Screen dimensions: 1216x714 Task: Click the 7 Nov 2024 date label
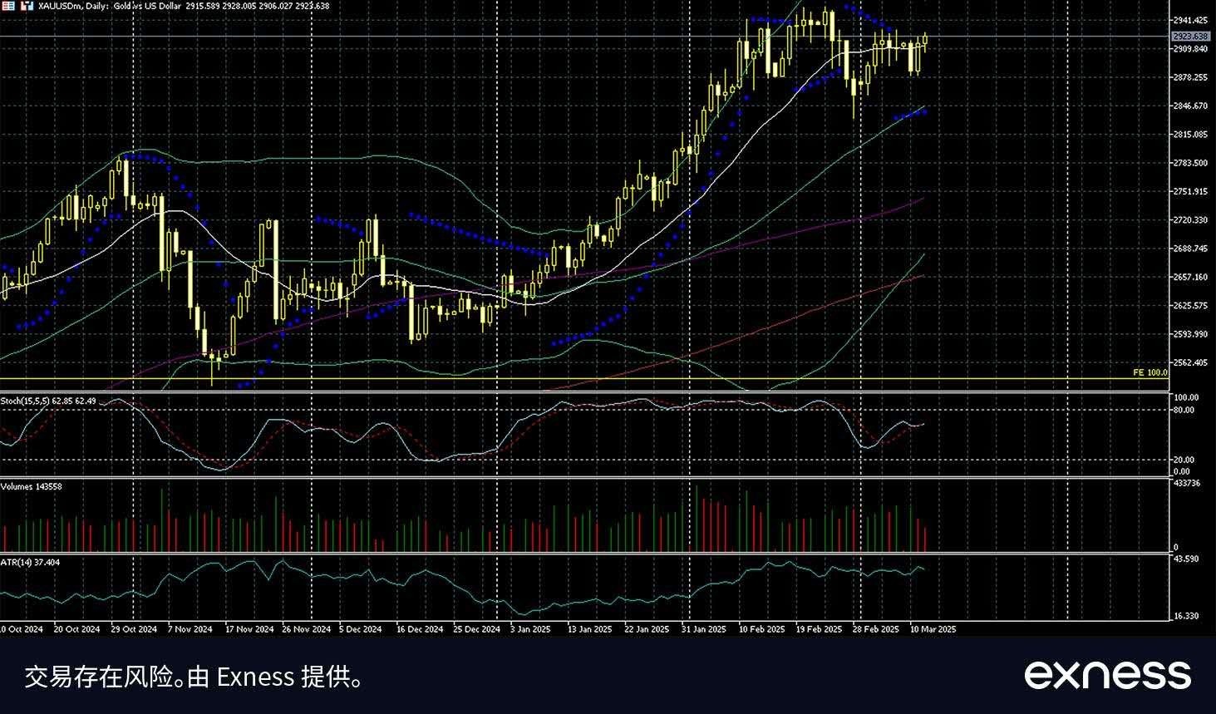[190, 629]
